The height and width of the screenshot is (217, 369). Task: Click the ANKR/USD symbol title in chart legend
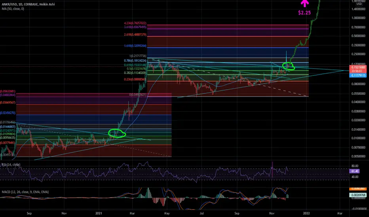[x=29, y=4]
